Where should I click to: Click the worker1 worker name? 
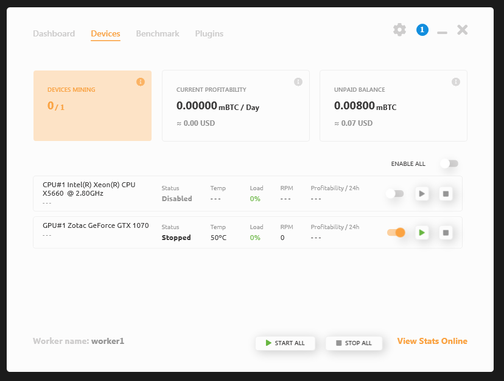[x=108, y=341]
